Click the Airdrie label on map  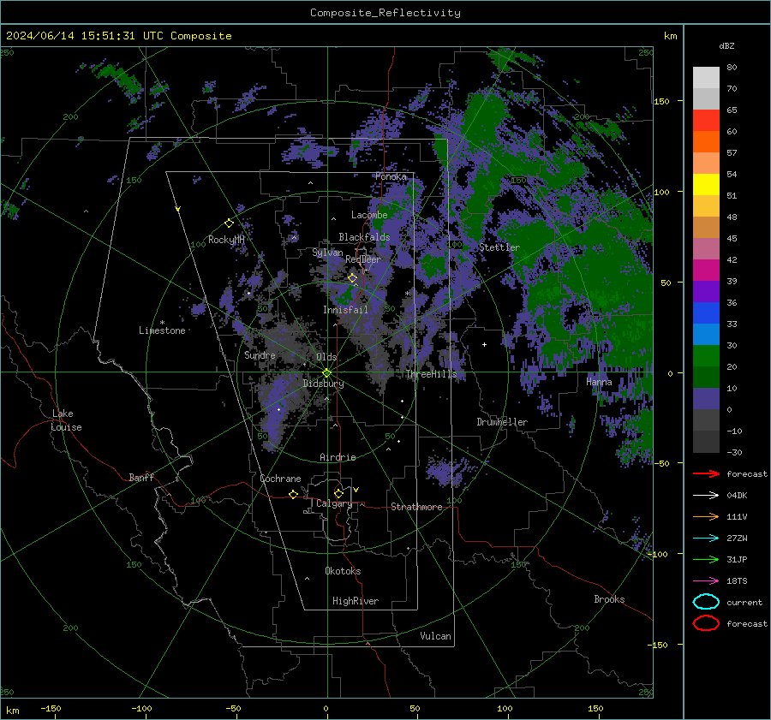(x=338, y=457)
